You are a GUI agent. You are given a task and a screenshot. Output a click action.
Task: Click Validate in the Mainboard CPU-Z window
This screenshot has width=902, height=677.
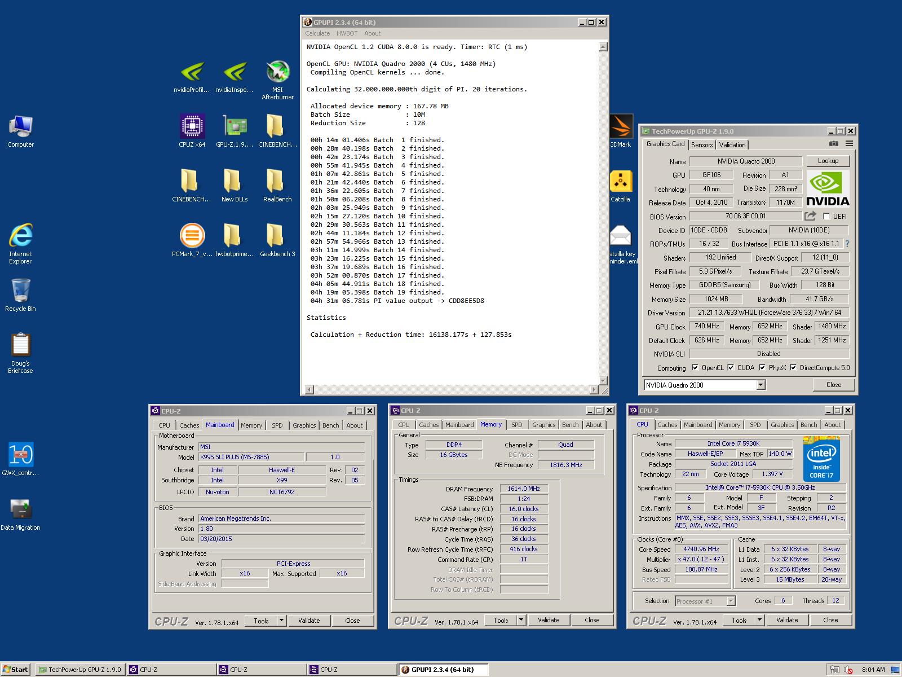pos(309,621)
